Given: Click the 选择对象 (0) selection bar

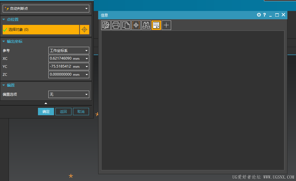Looking at the screenshot, I should [x=41, y=30].
